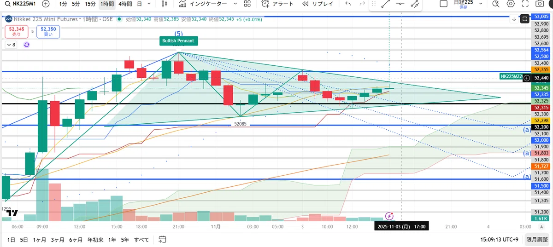Click the redo arrow
Screen dimensions: 553x247
[362, 4]
